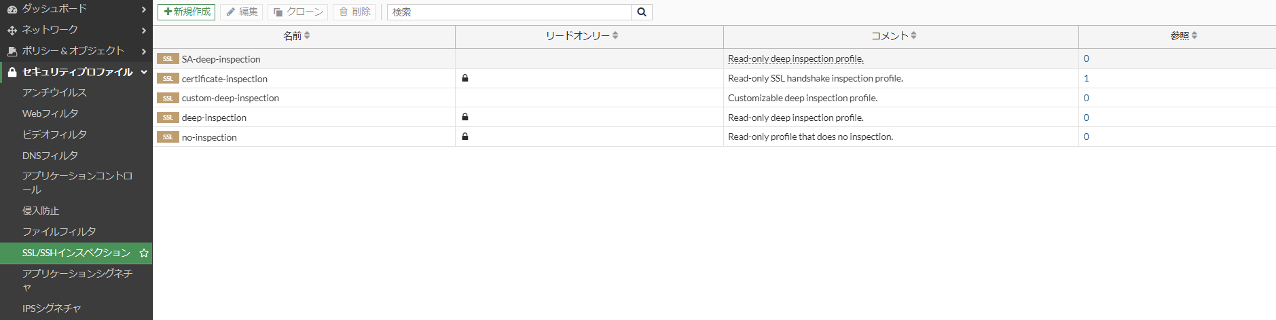Click the クローン button

[298, 12]
